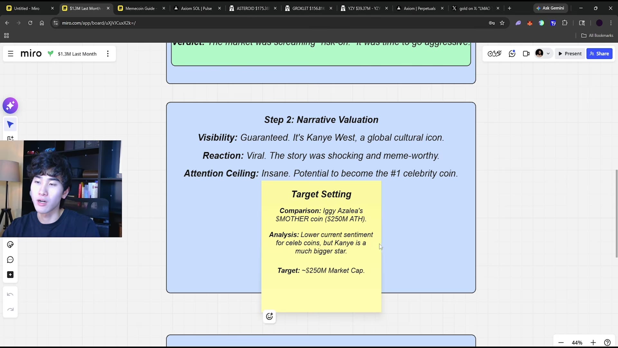Expand the collaborators avatar dropdown arrow

coord(548,54)
